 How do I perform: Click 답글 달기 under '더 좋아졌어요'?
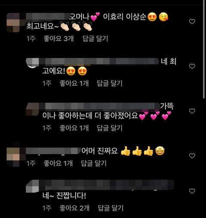click(x=110, y=128)
